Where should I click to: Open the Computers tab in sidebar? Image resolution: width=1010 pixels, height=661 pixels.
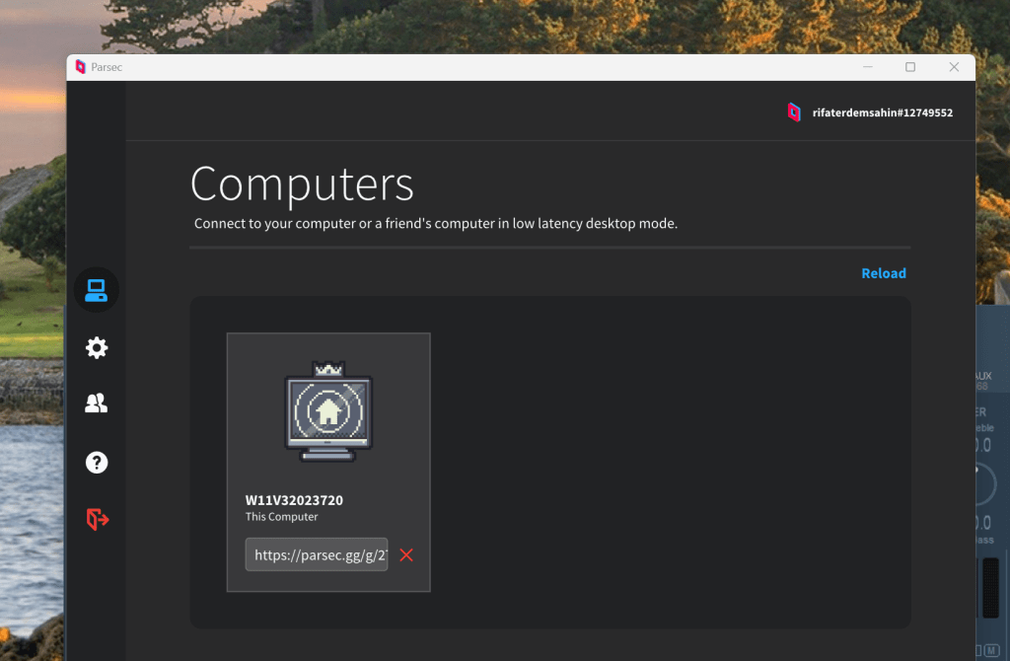point(96,290)
